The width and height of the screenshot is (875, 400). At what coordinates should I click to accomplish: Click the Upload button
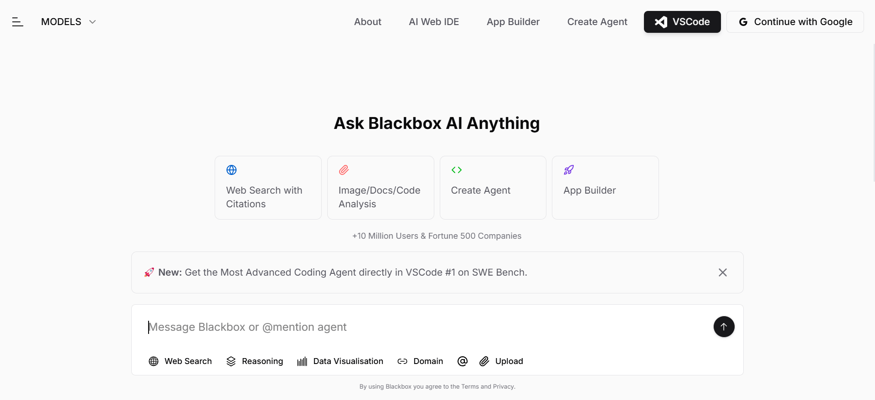point(501,361)
